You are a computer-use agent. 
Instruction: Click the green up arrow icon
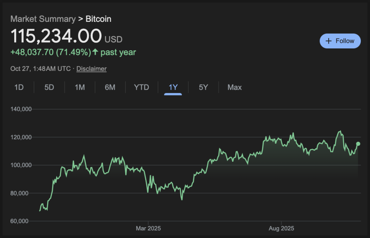[x=95, y=52]
